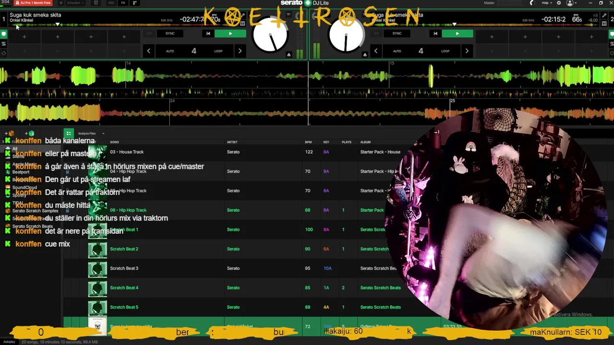Sort library by ARTIST column
This screenshot has height=345, width=614.
[232, 142]
